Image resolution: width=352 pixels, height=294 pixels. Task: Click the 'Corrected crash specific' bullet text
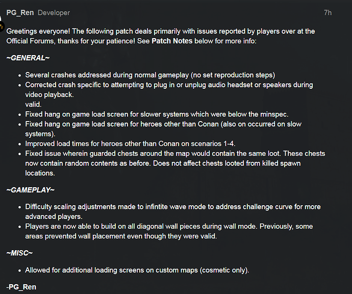169,90
